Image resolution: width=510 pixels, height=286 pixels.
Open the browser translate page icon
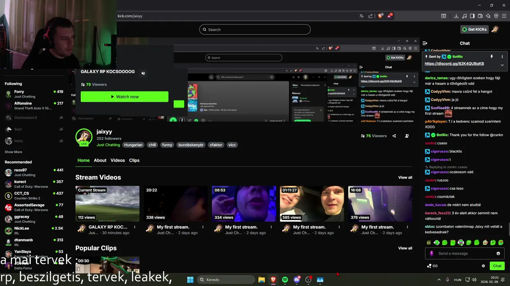pos(361,16)
